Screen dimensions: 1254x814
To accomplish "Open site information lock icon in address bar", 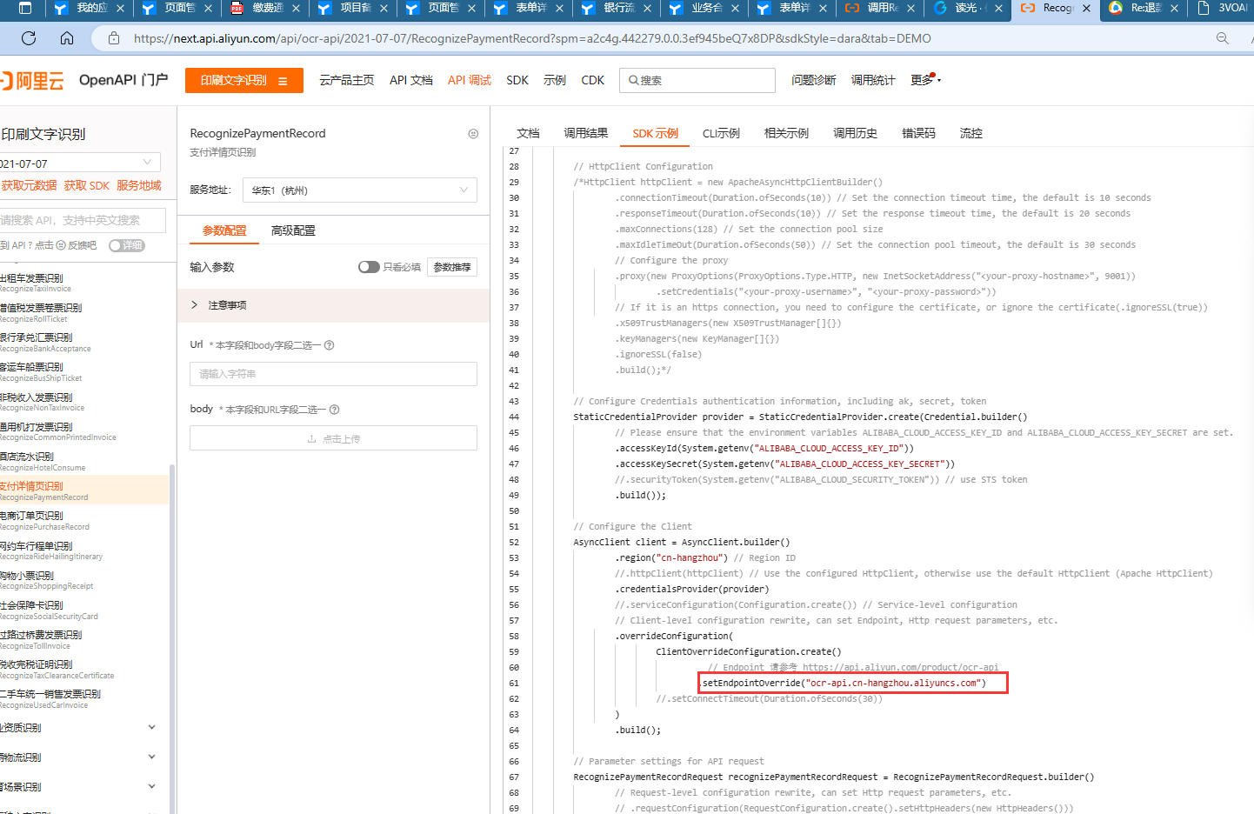I will [x=113, y=38].
